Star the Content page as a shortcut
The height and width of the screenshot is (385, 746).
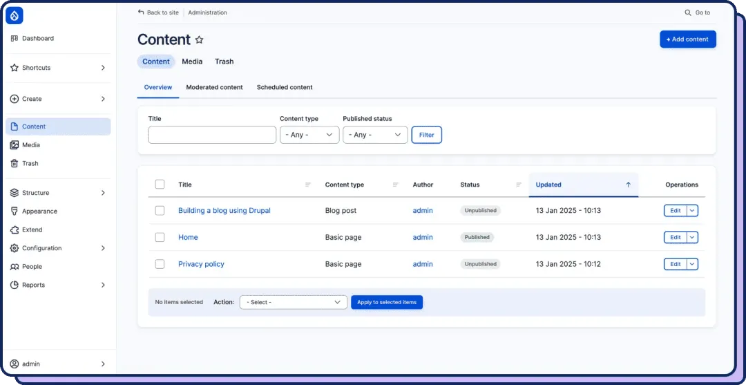click(x=200, y=40)
